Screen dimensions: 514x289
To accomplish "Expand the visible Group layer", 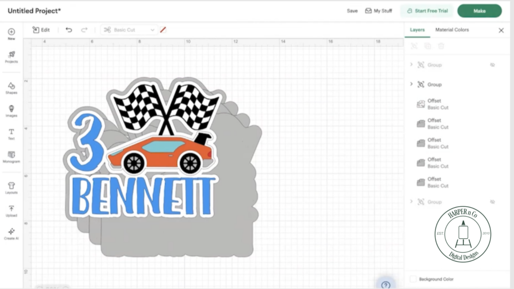I will pos(411,84).
